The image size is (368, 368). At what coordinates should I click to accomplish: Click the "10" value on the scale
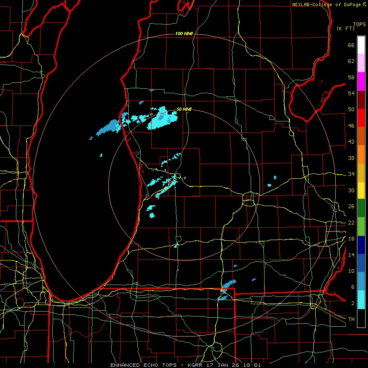click(x=351, y=271)
